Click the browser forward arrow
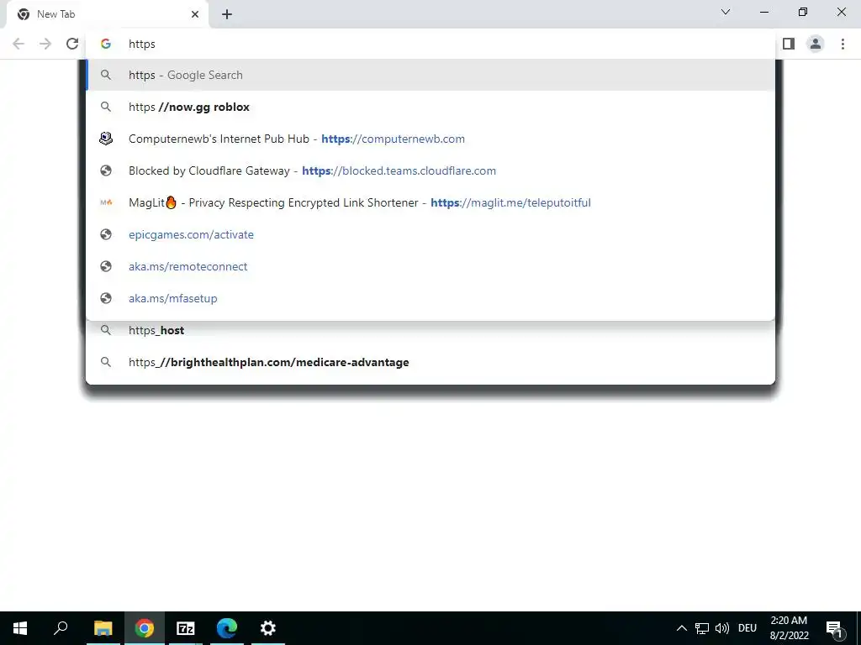This screenshot has height=645, width=861. 45,44
